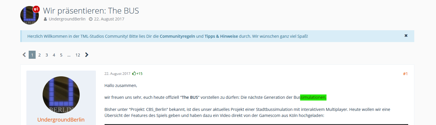Click the red announcement megaphone badge

(36, 9)
